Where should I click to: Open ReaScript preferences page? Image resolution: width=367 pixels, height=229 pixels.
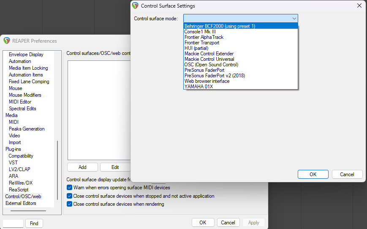point(19,190)
